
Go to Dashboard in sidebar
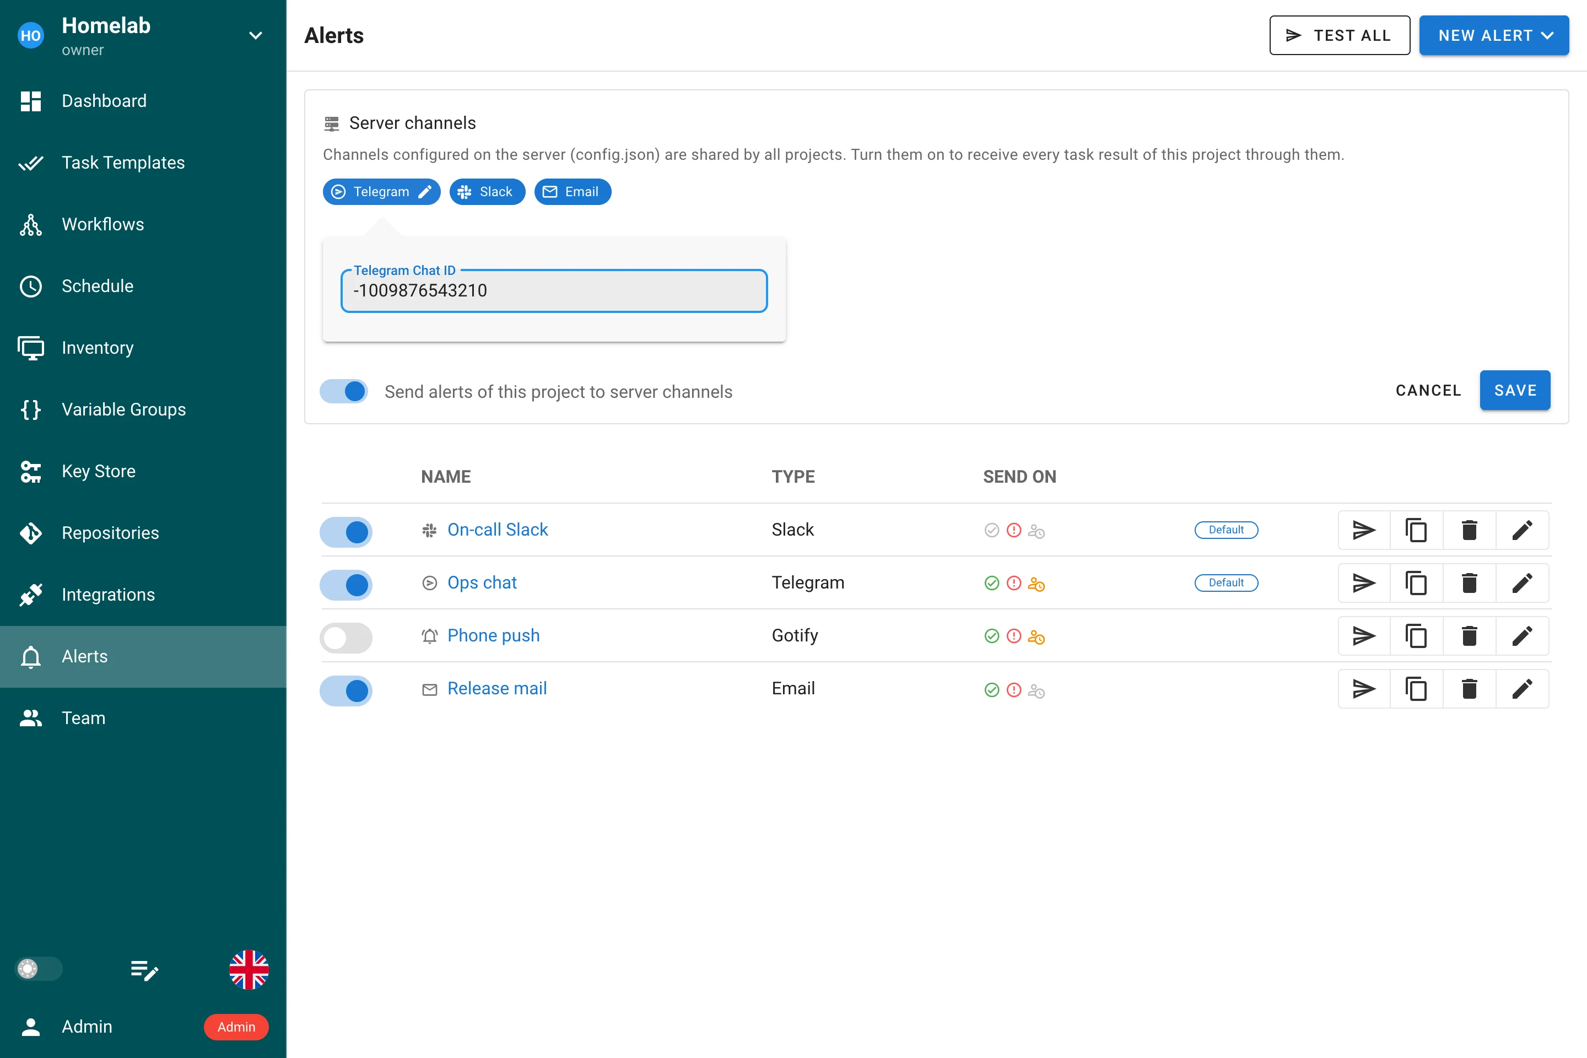pos(143,100)
